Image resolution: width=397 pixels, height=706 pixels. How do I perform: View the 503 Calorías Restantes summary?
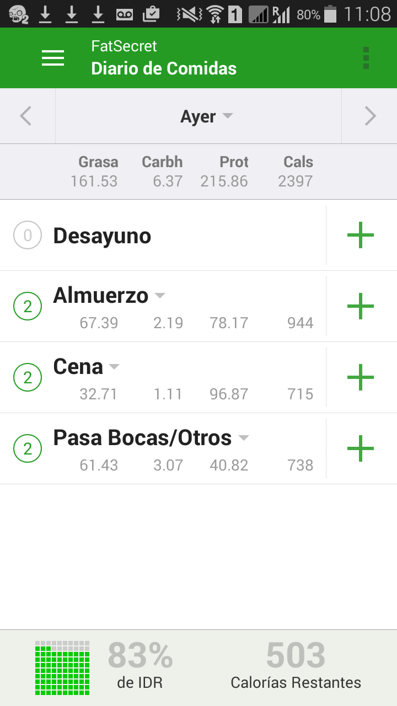[x=296, y=665]
